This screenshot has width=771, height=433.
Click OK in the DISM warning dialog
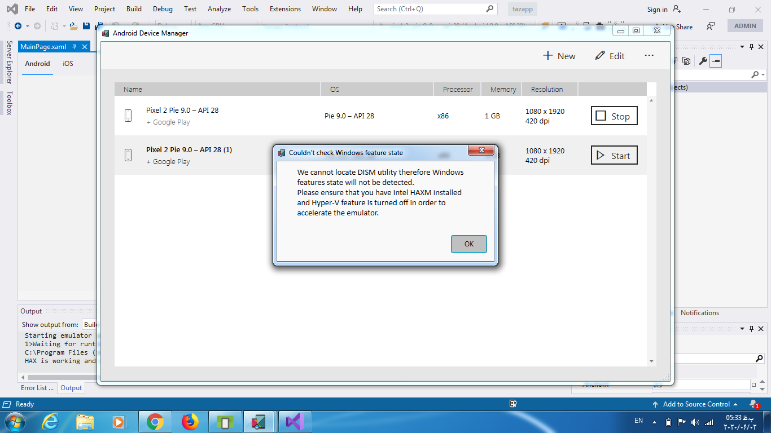click(469, 244)
